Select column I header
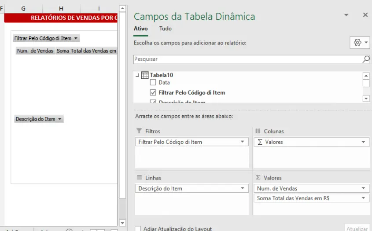Viewport: 372px width, 231px height. [99, 8]
